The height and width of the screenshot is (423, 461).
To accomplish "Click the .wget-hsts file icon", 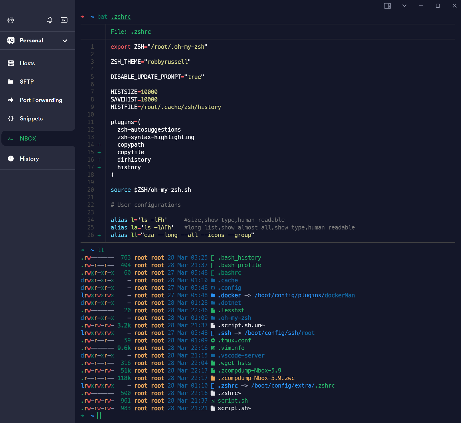I will 213,363.
